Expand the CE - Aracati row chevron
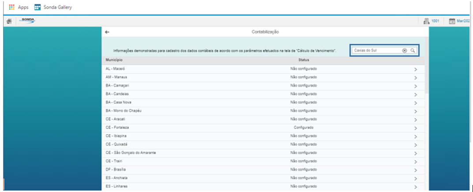Screen dimensions: 473x192 point(415,120)
